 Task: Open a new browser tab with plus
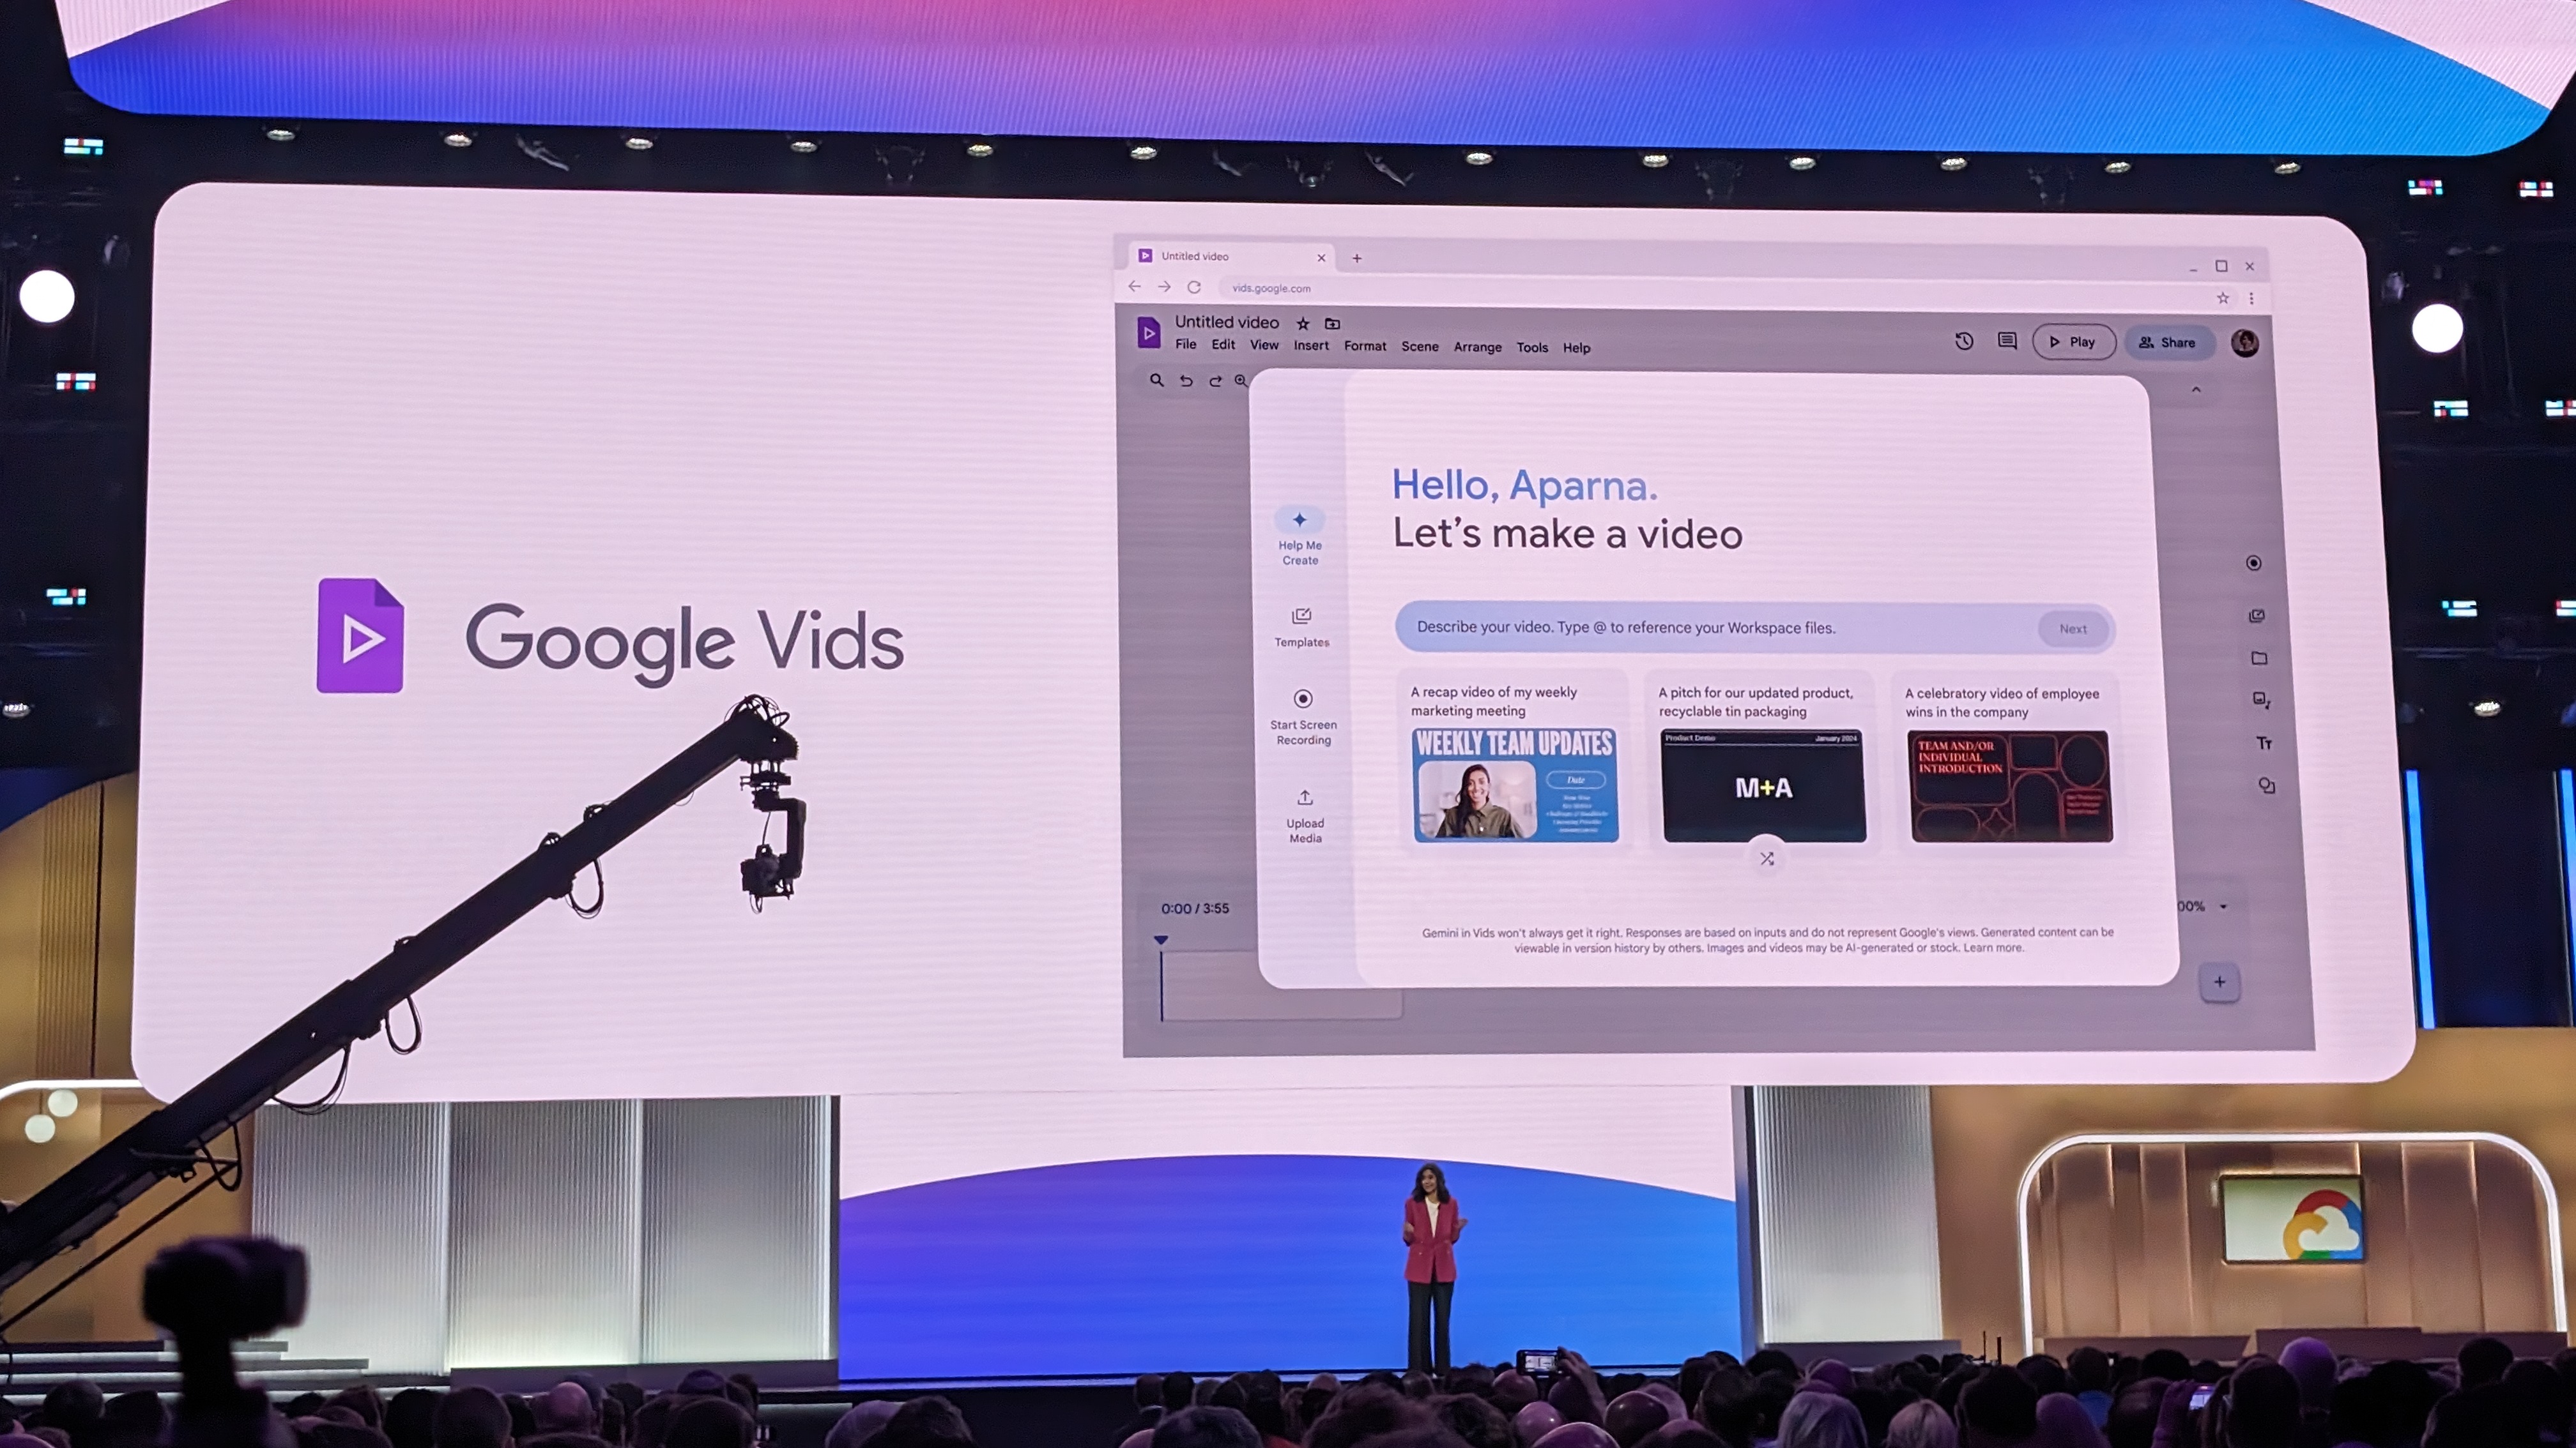tap(1357, 258)
